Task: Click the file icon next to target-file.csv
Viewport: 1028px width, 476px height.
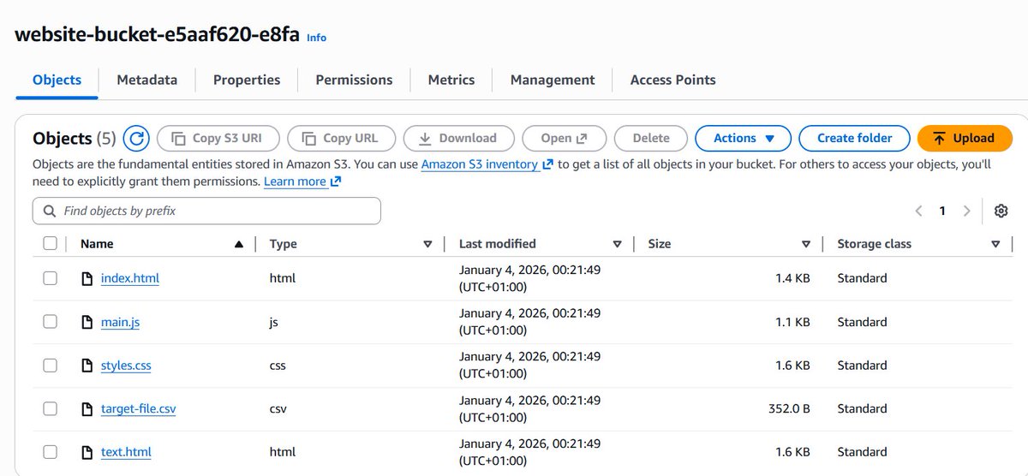Action: pos(86,409)
